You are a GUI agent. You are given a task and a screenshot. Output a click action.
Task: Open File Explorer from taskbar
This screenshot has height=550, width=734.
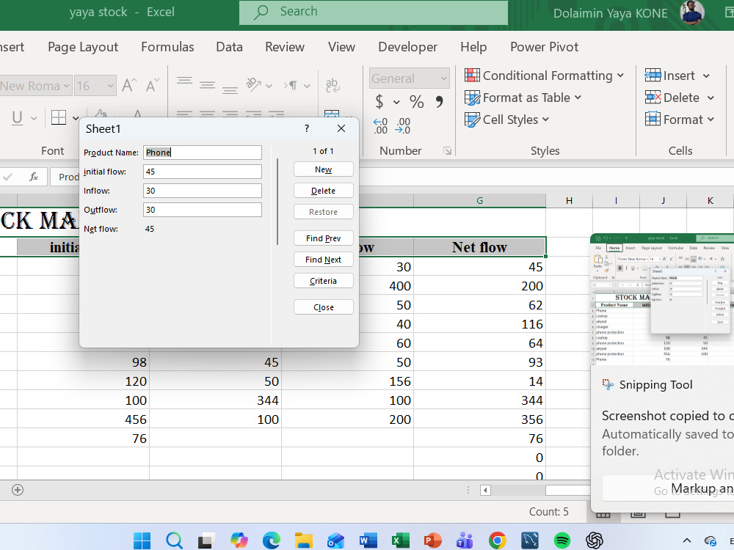[303, 540]
